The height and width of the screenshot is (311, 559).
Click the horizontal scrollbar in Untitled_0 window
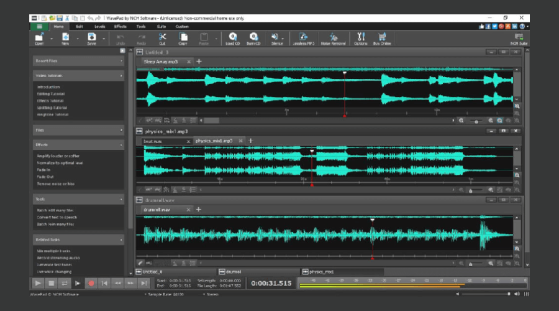[212, 121]
